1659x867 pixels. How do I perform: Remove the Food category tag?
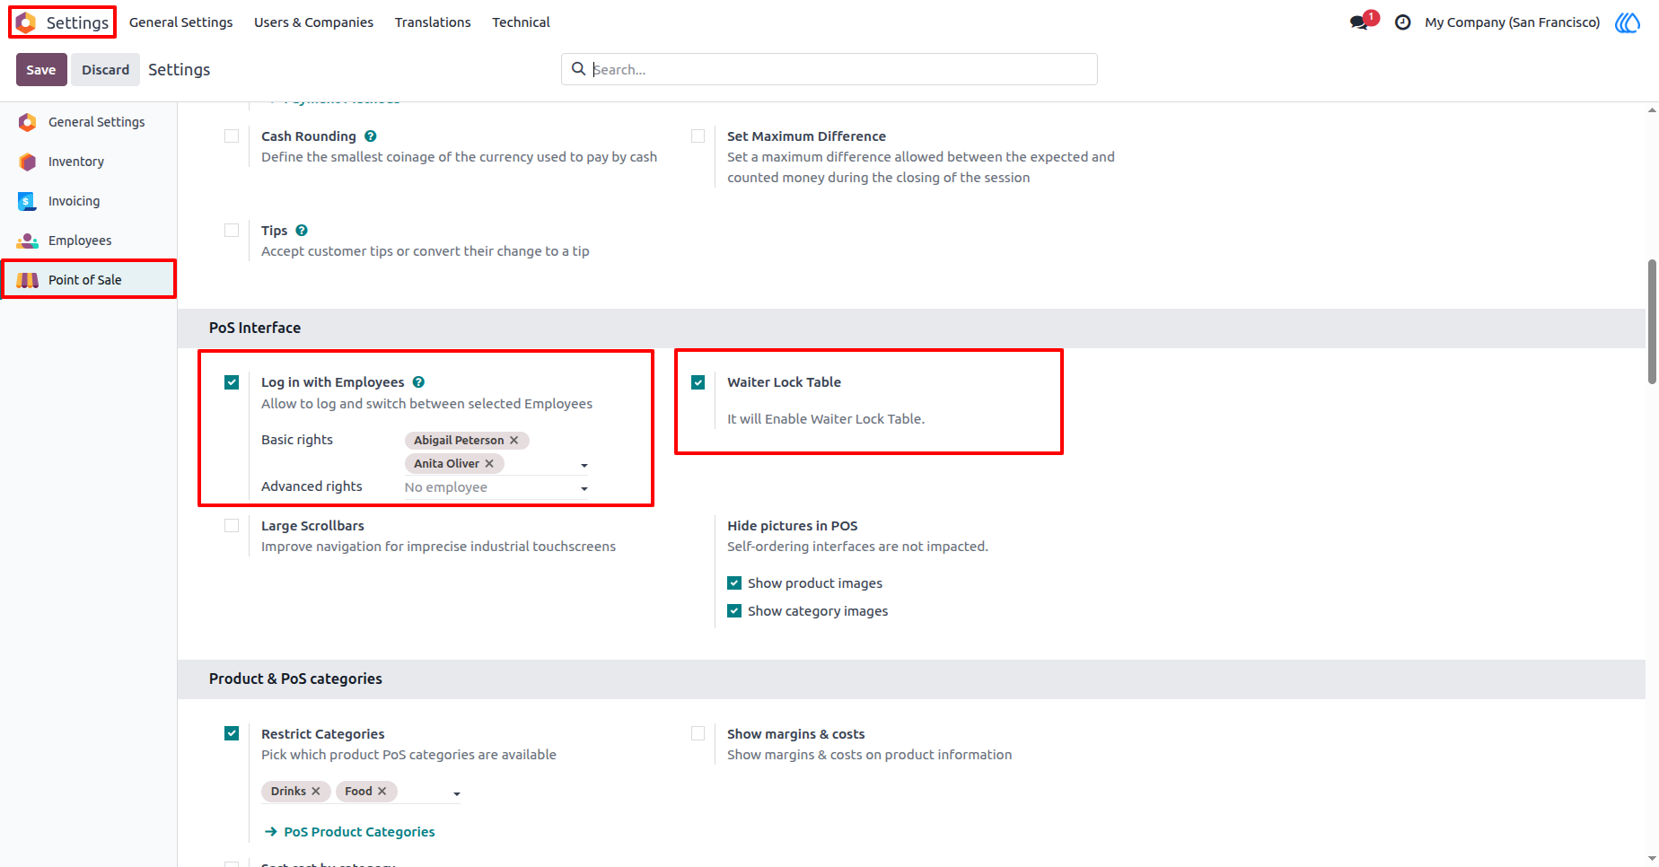pyautogui.click(x=382, y=792)
